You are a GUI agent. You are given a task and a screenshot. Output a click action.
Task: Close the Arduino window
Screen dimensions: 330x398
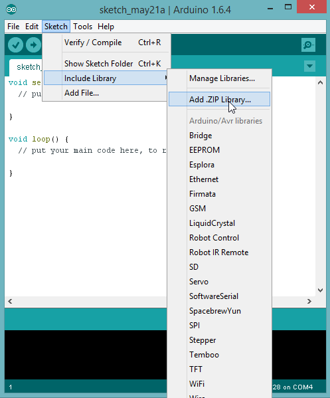312,7
